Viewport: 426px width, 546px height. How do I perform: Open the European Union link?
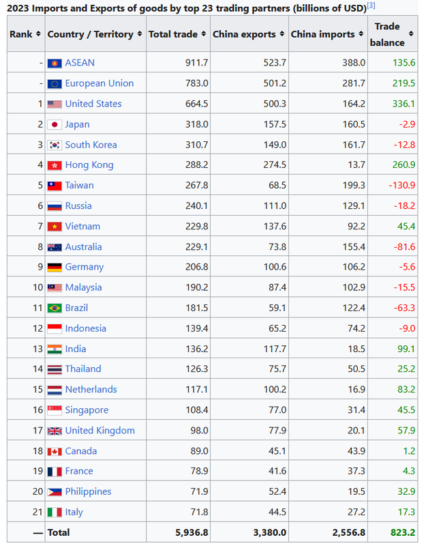click(100, 83)
